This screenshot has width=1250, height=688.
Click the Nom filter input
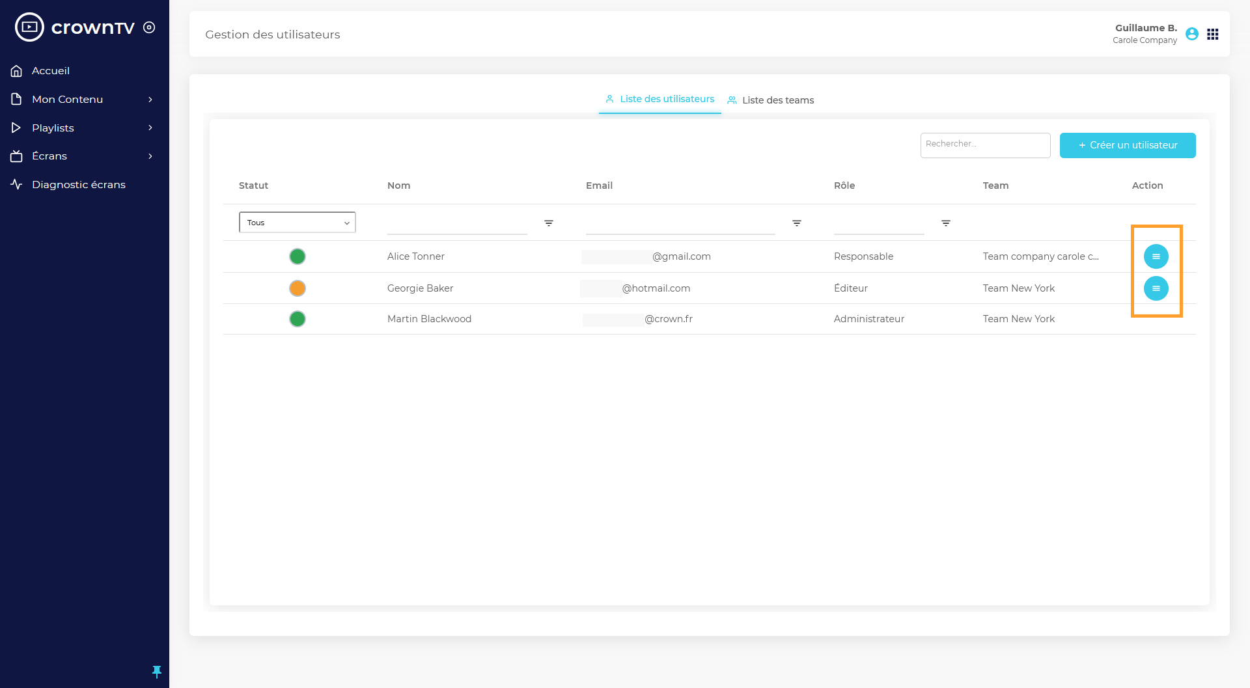tap(457, 223)
